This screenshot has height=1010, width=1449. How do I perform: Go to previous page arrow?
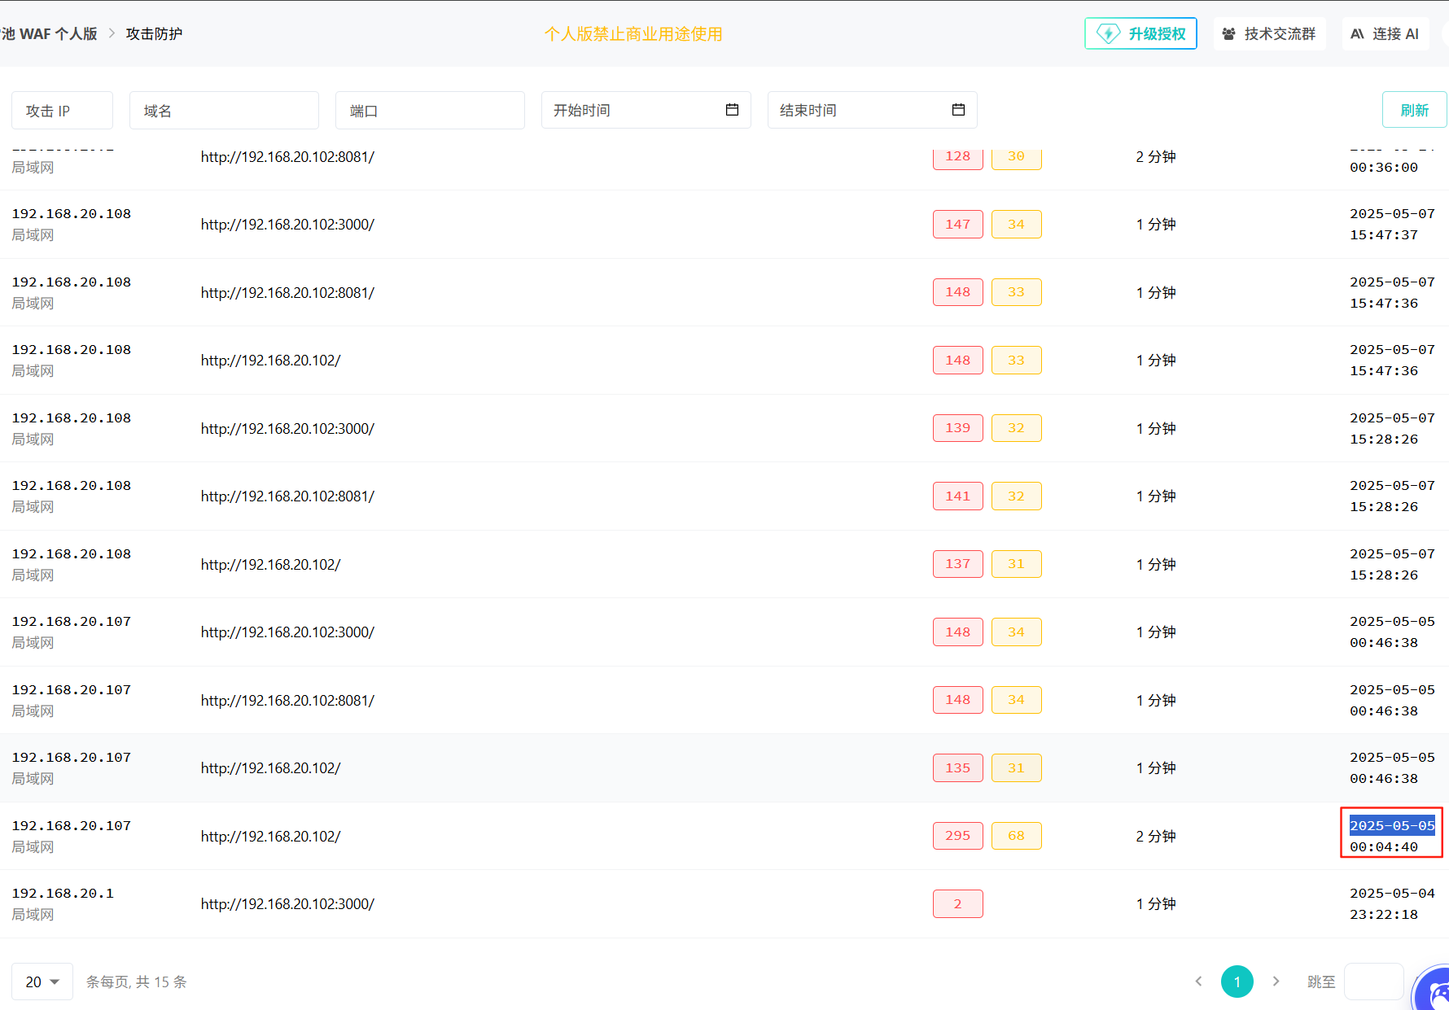click(1198, 982)
